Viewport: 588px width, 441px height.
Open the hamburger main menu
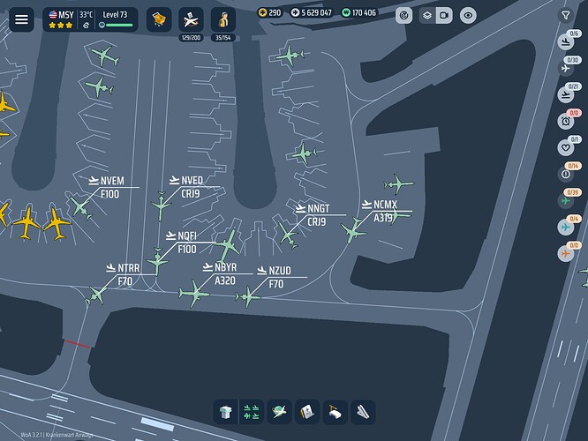pos(21,19)
